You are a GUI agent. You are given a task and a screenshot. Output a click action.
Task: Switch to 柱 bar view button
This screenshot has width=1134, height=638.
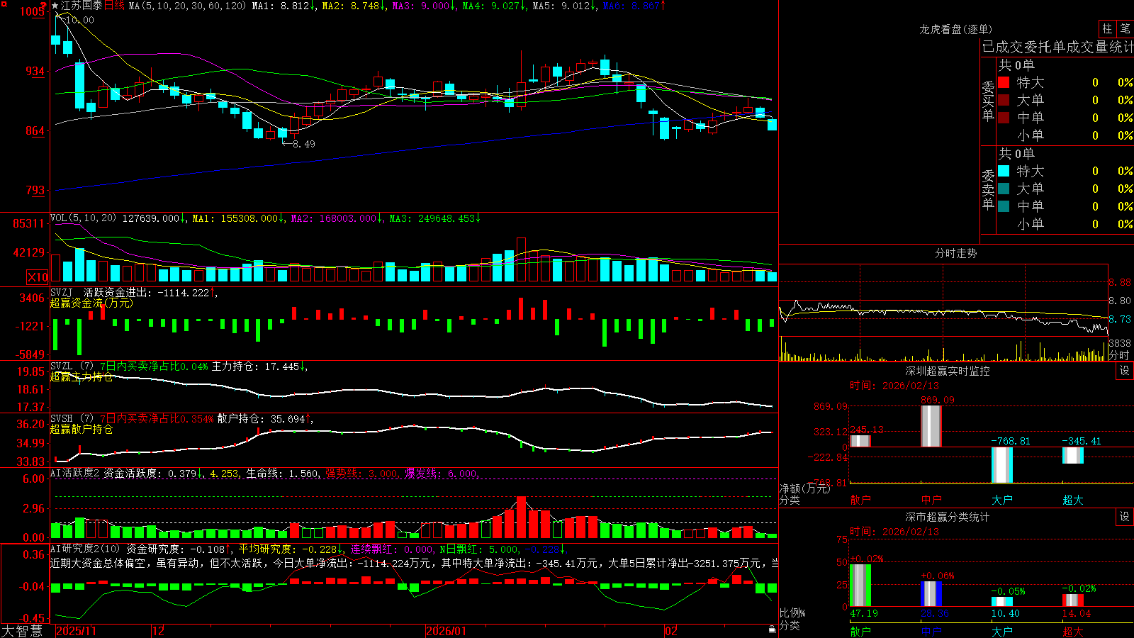pos(1107,29)
